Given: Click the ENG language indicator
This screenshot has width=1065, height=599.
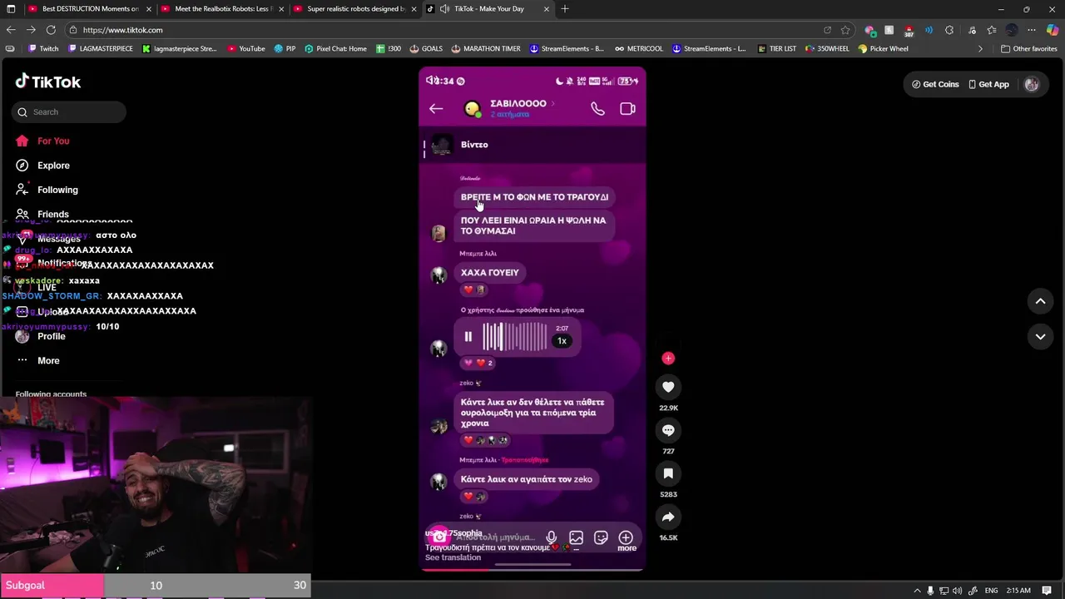Looking at the screenshot, I should tap(991, 591).
